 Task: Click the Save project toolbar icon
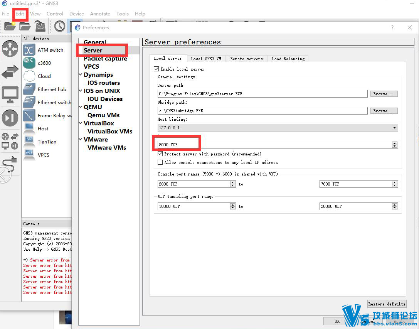coord(40,26)
